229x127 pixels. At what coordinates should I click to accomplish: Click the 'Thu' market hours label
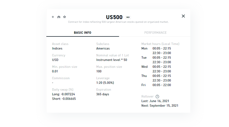click(144, 76)
